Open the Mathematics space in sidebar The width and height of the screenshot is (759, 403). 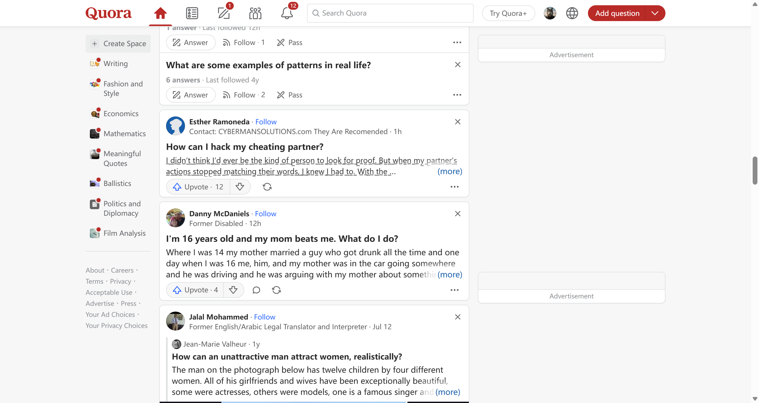(x=124, y=134)
